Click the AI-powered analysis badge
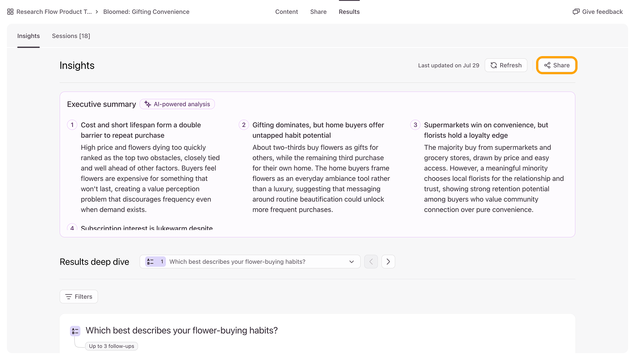Viewport: 635px width, 360px height. [x=177, y=104]
